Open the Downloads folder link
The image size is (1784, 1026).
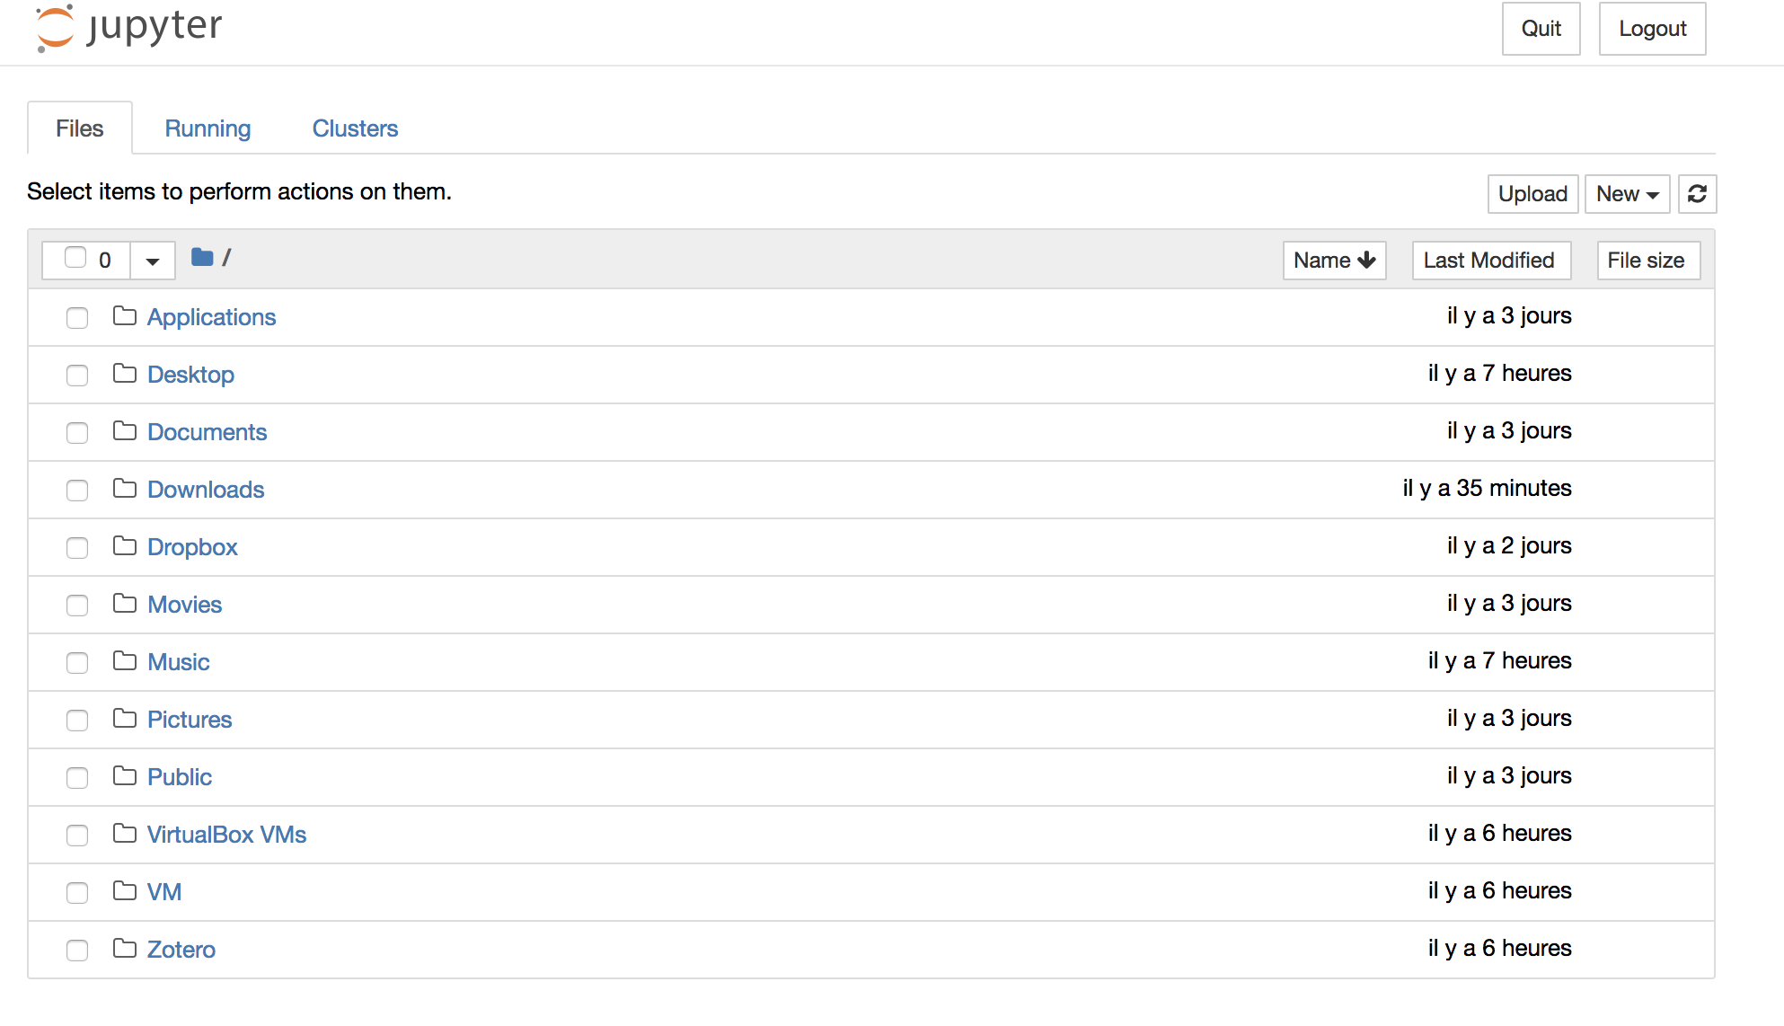[206, 490]
